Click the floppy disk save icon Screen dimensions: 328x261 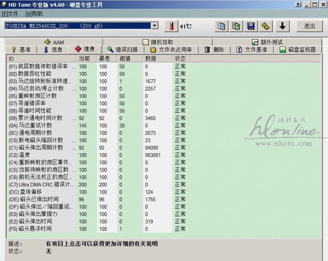point(251,26)
